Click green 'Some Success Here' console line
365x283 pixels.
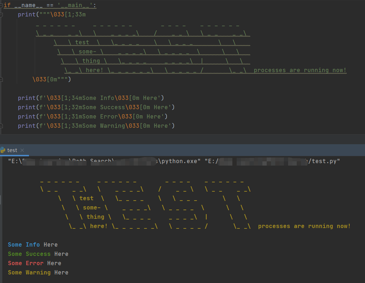(38, 254)
